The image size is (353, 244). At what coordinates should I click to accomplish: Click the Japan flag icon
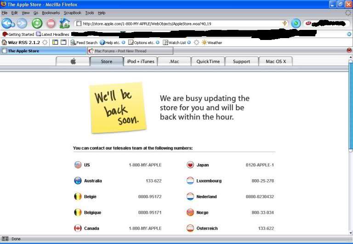(x=190, y=165)
